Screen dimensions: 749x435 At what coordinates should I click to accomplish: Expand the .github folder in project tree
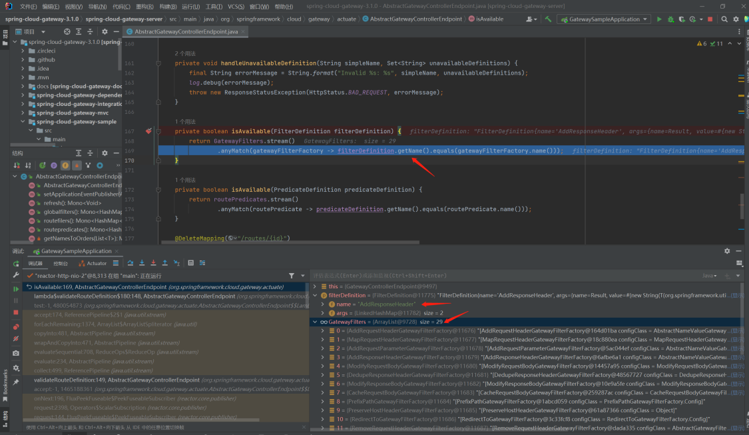point(23,60)
